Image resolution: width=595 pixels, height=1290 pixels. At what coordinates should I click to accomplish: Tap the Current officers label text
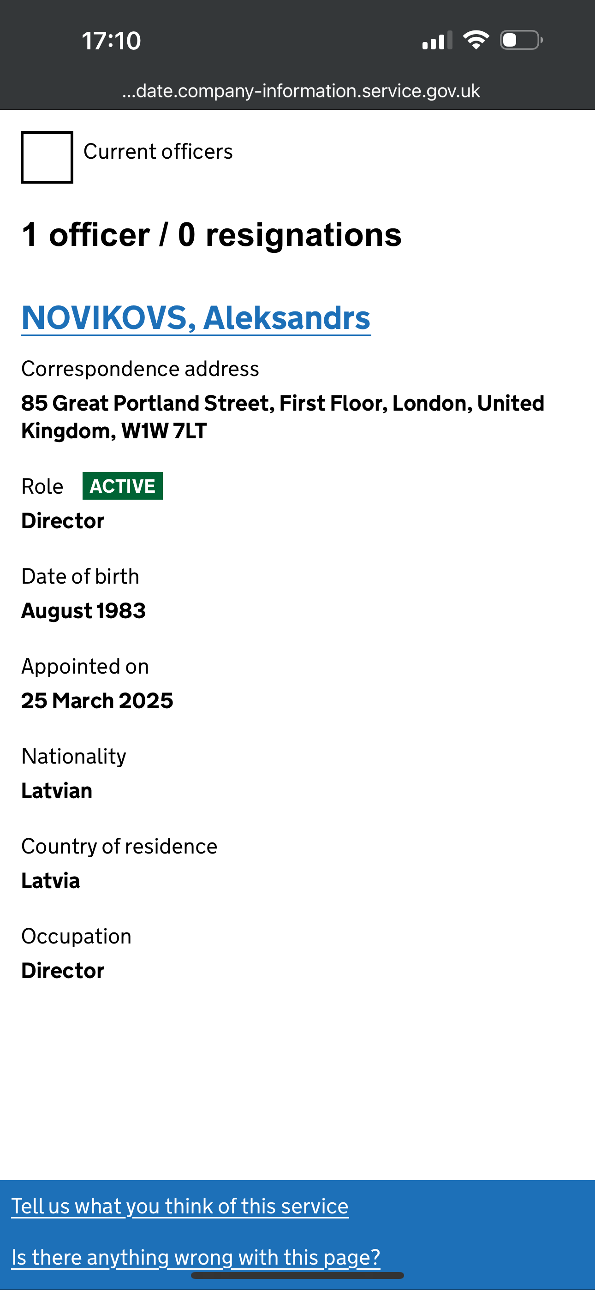coord(158,151)
